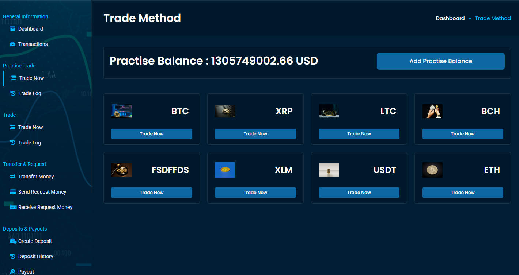Click Trade Now on the BCH card
Image resolution: width=519 pixels, height=275 pixels.
click(x=463, y=134)
